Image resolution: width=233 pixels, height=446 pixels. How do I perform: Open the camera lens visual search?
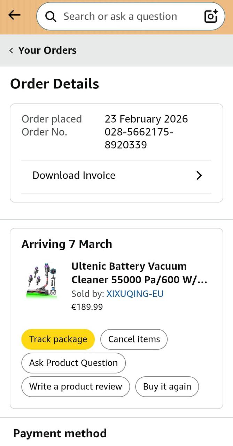[211, 16]
